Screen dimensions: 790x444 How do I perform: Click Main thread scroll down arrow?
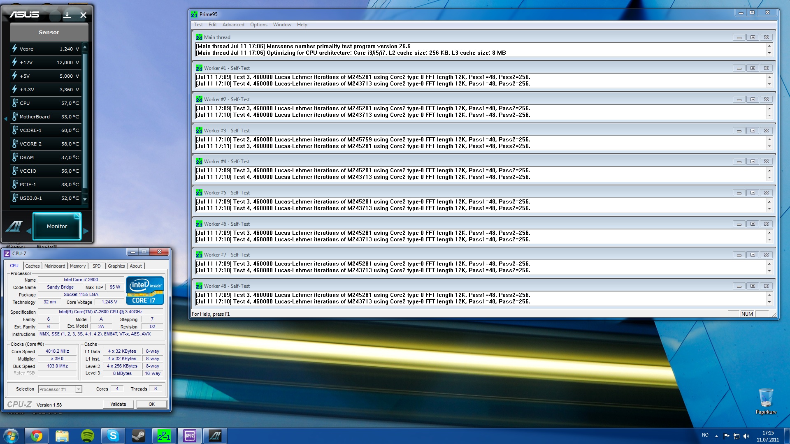(x=769, y=53)
